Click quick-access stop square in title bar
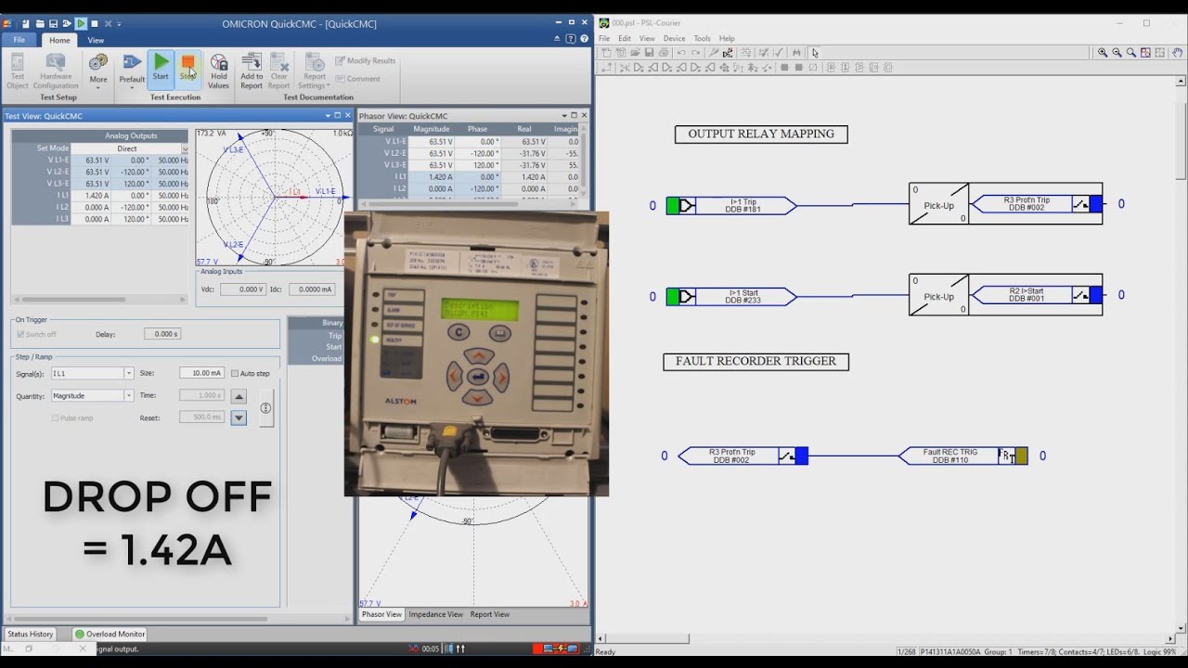 coord(95,23)
